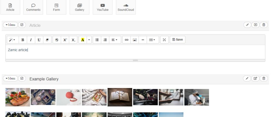The height and width of the screenshot is (117, 271).
Task: Open the paragraph alignment dropdown
Action: coord(115,40)
